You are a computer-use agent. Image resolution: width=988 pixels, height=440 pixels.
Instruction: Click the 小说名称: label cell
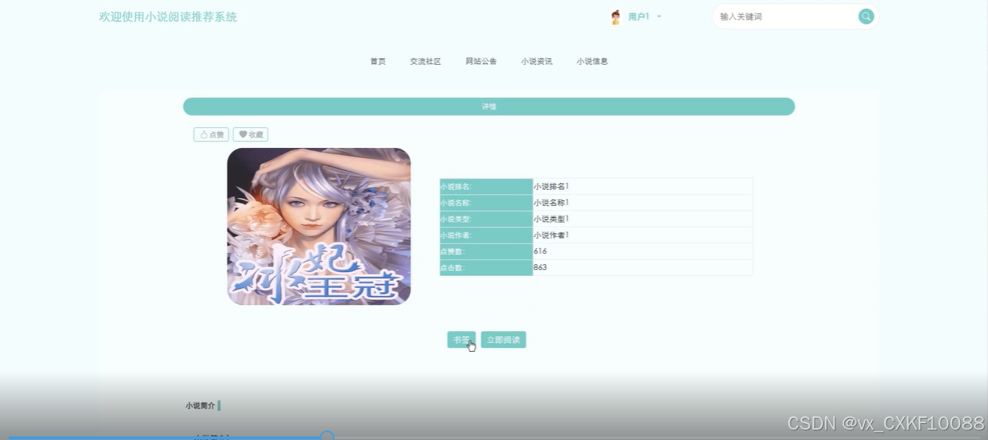[x=486, y=203]
